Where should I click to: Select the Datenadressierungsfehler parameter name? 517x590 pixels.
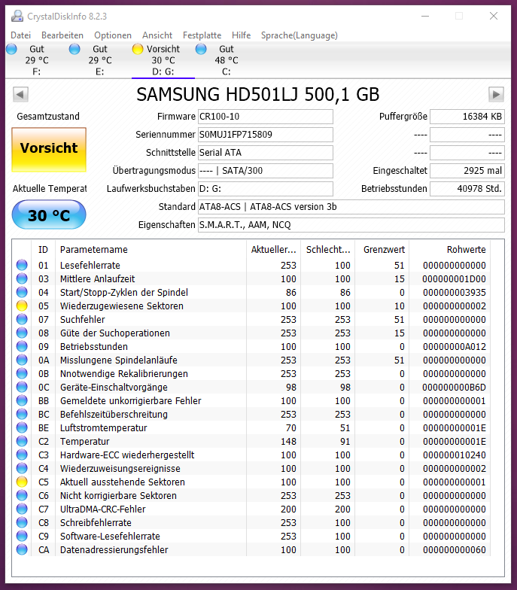114,549
